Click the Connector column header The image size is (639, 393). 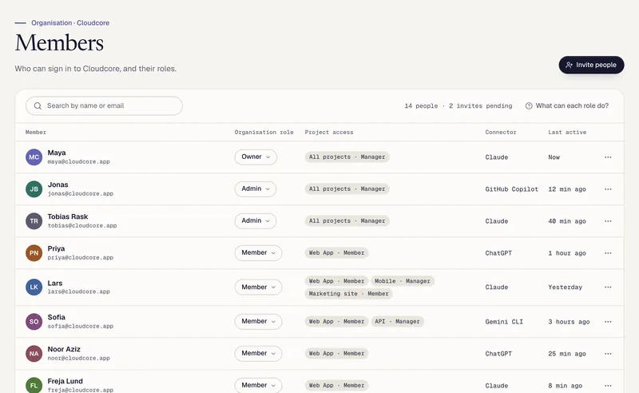(x=501, y=132)
